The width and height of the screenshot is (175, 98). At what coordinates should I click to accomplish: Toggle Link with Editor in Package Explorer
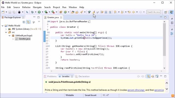coord(28,22)
